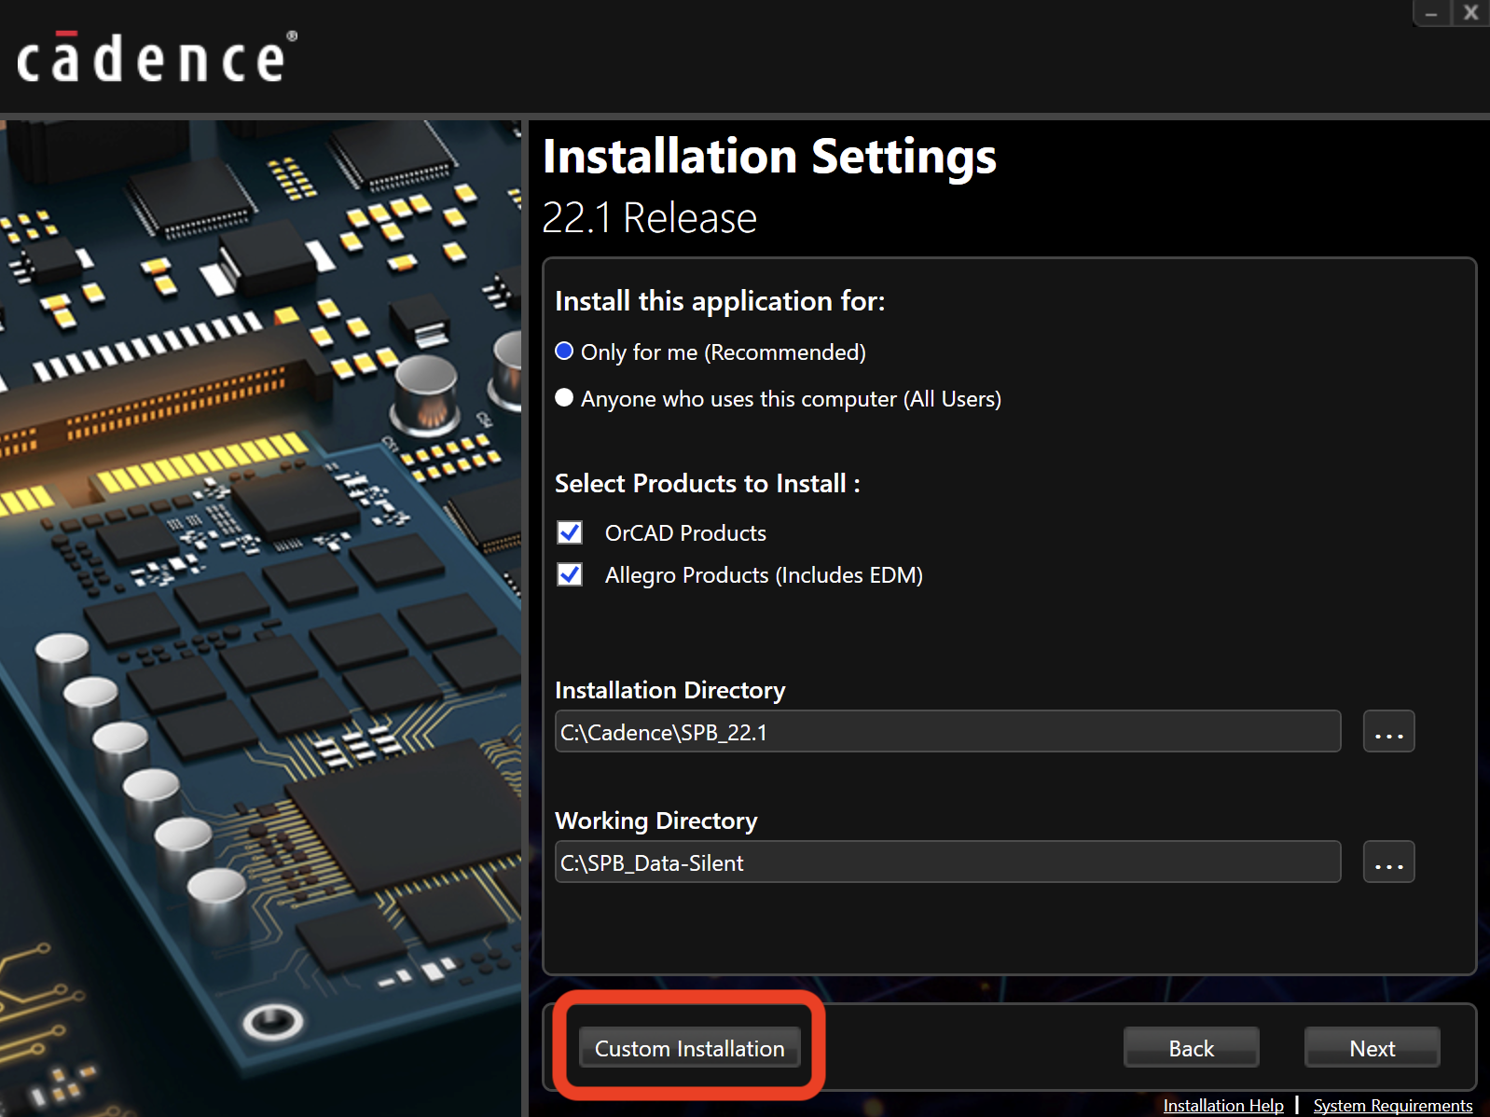
Task: Click the Installation Directory path field
Action: coord(947,732)
